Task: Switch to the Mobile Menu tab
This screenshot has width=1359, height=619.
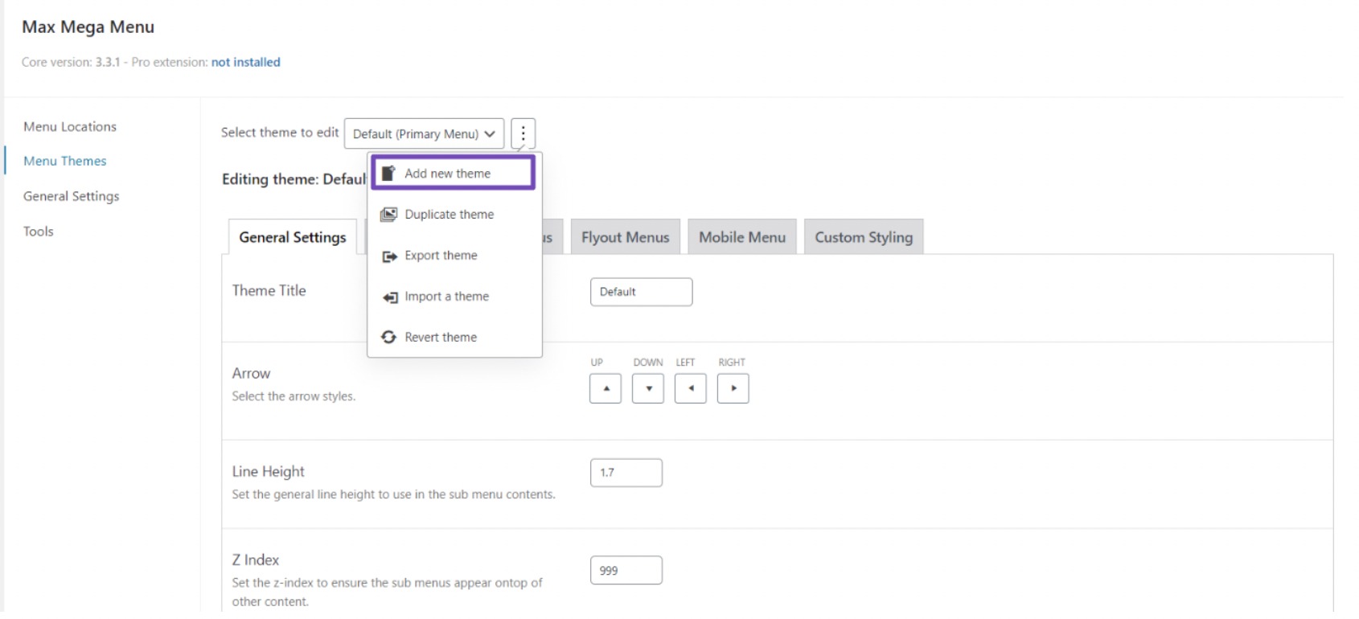Action: pos(742,237)
